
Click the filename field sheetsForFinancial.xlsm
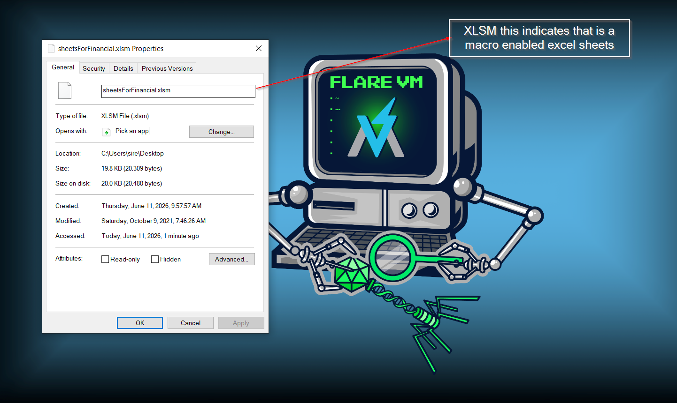click(178, 91)
